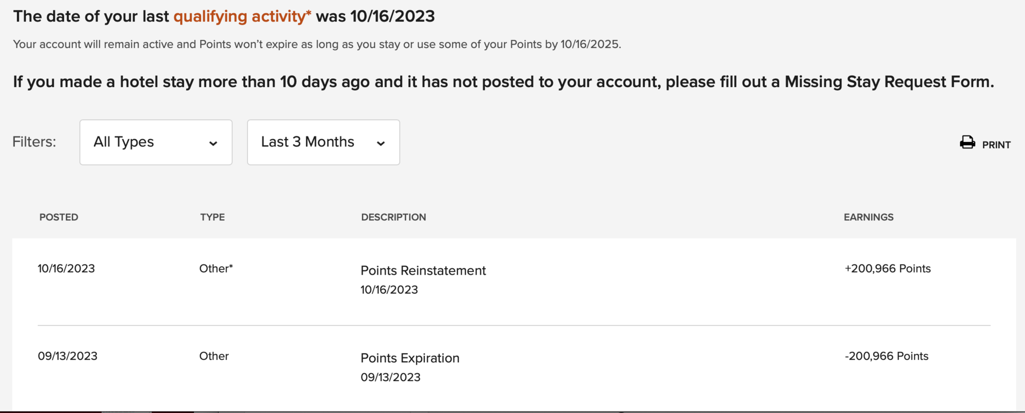Click the chevron arrow beside All Types
1025x413 pixels.
click(213, 144)
